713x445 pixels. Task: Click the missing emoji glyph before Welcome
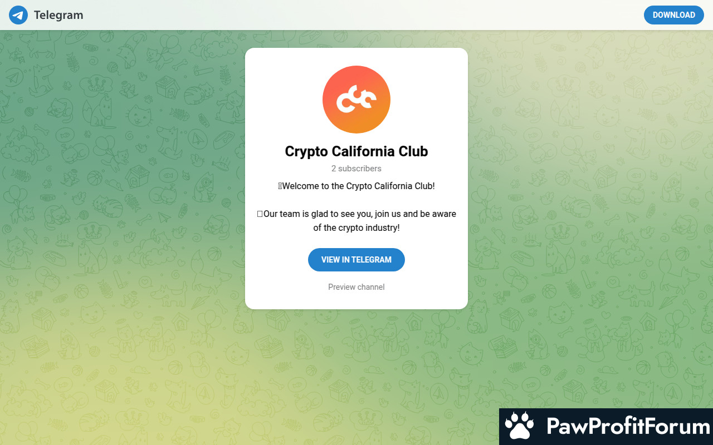(x=280, y=186)
